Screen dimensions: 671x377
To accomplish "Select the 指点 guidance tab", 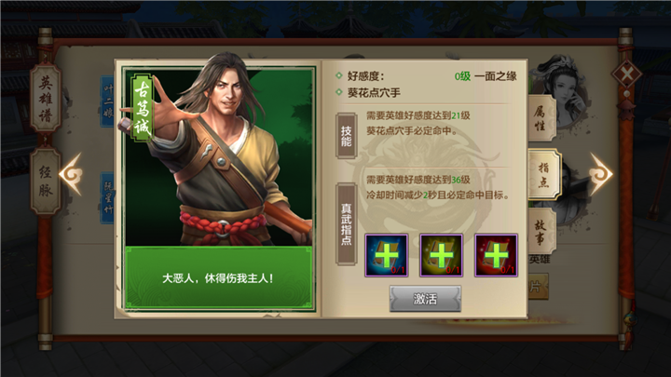I will click(x=543, y=174).
